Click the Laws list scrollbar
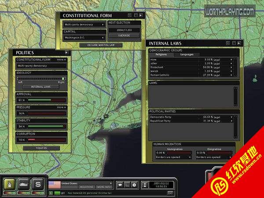 pyautogui.click(x=236, y=96)
